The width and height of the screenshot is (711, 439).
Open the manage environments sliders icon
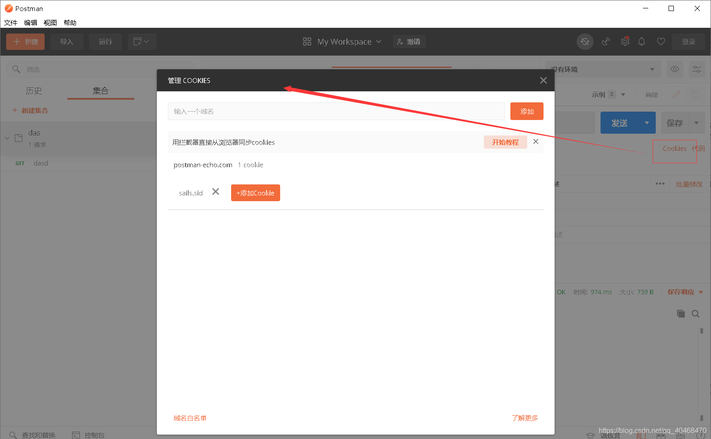pyautogui.click(x=696, y=69)
